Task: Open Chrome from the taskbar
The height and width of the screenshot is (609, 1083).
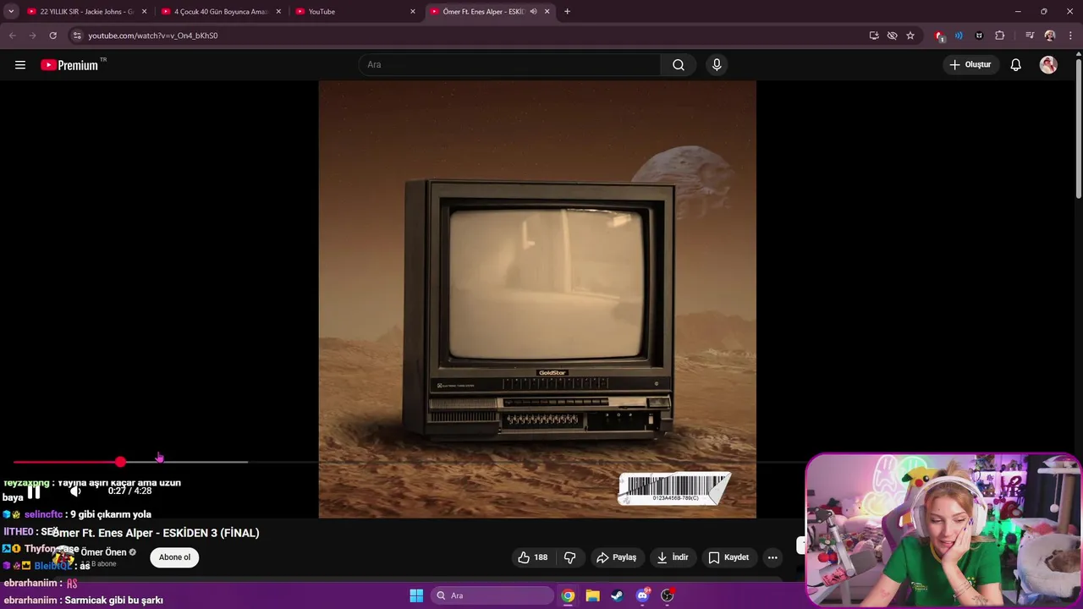Action: 568,595
